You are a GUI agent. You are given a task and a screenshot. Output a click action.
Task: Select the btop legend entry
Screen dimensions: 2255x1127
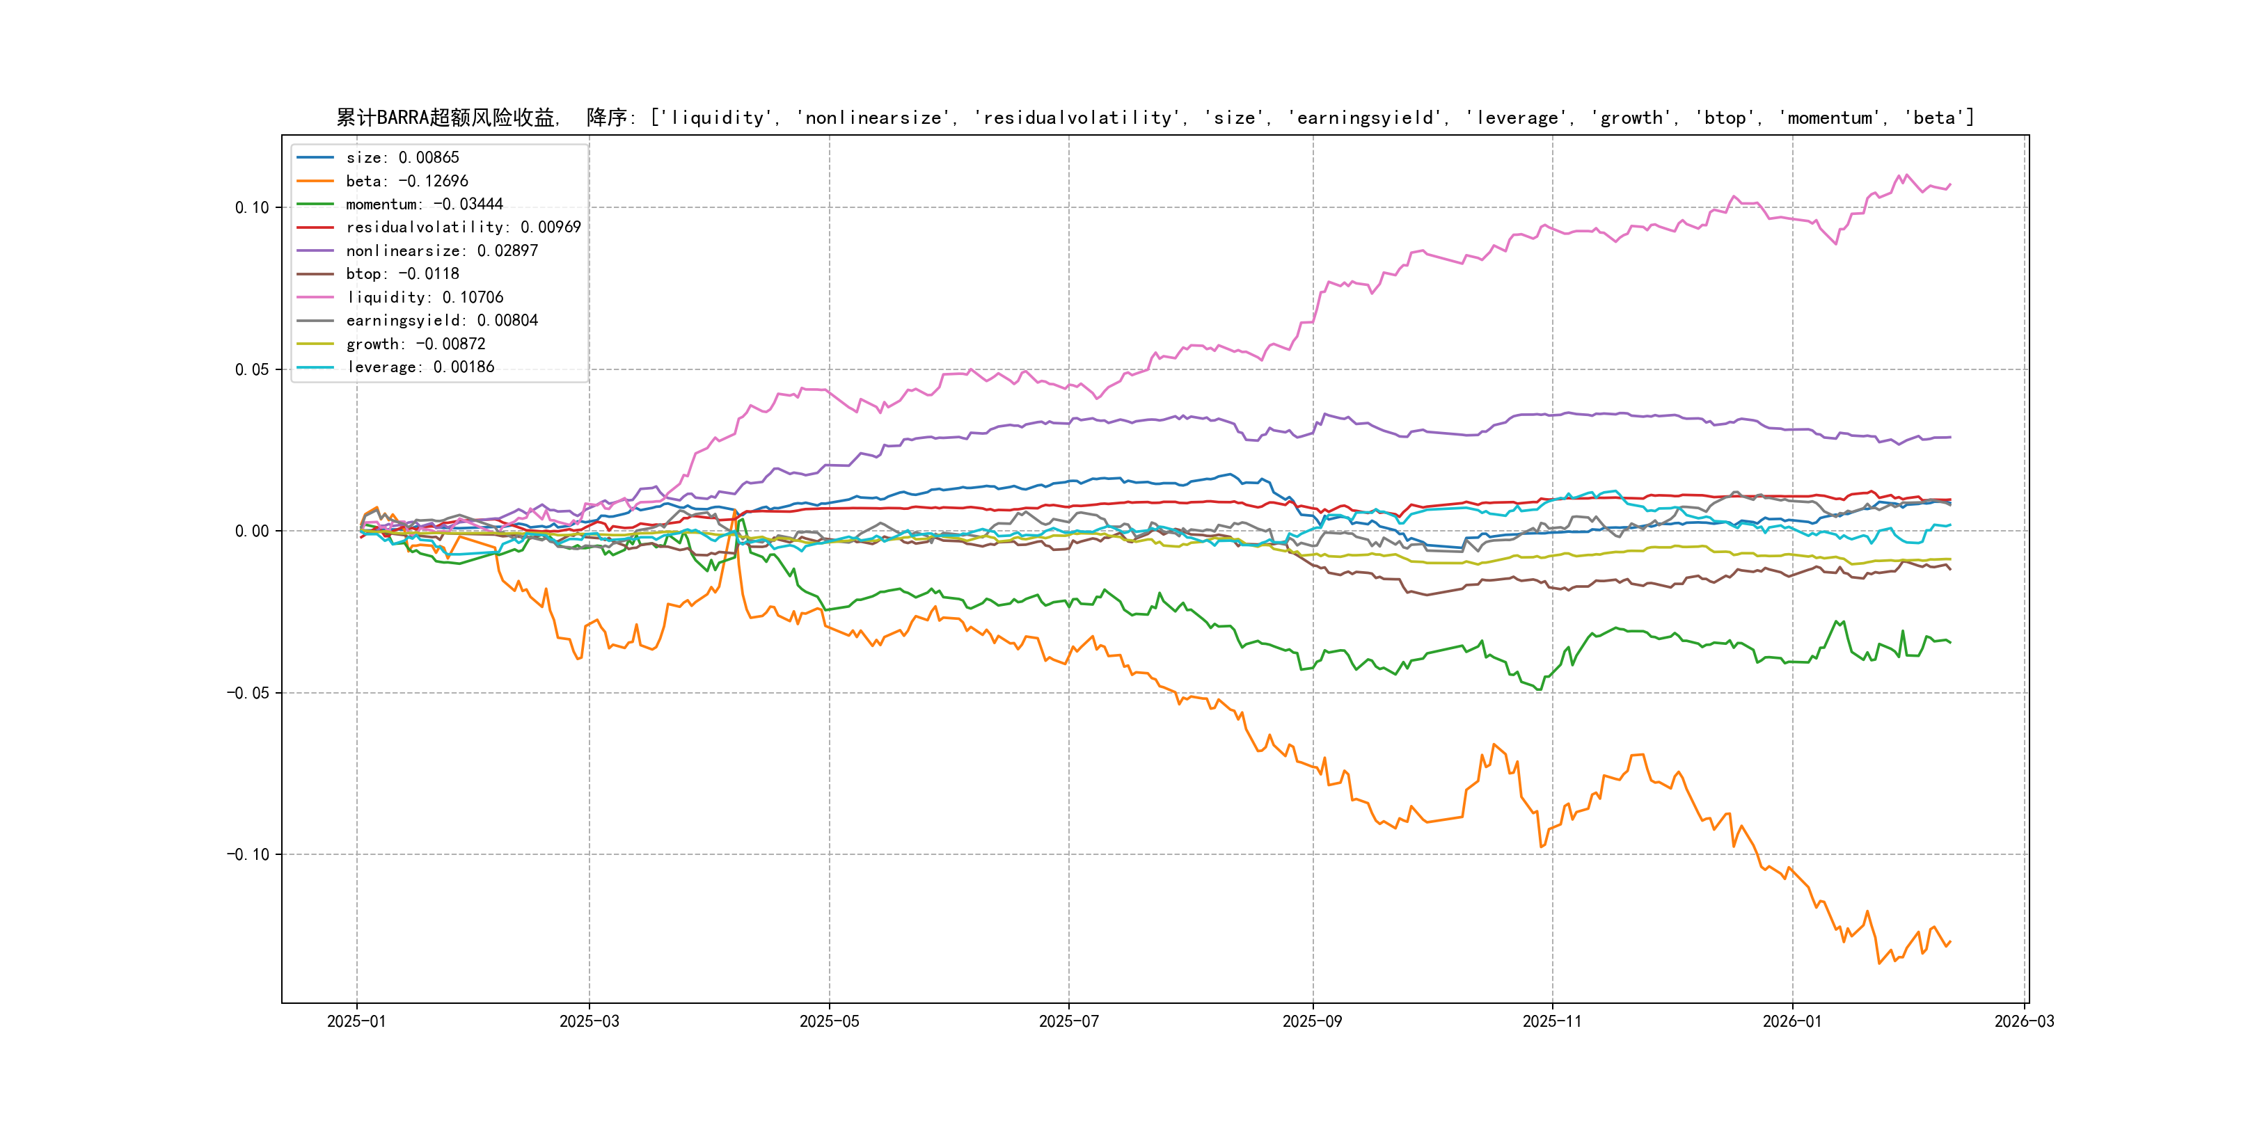(402, 274)
